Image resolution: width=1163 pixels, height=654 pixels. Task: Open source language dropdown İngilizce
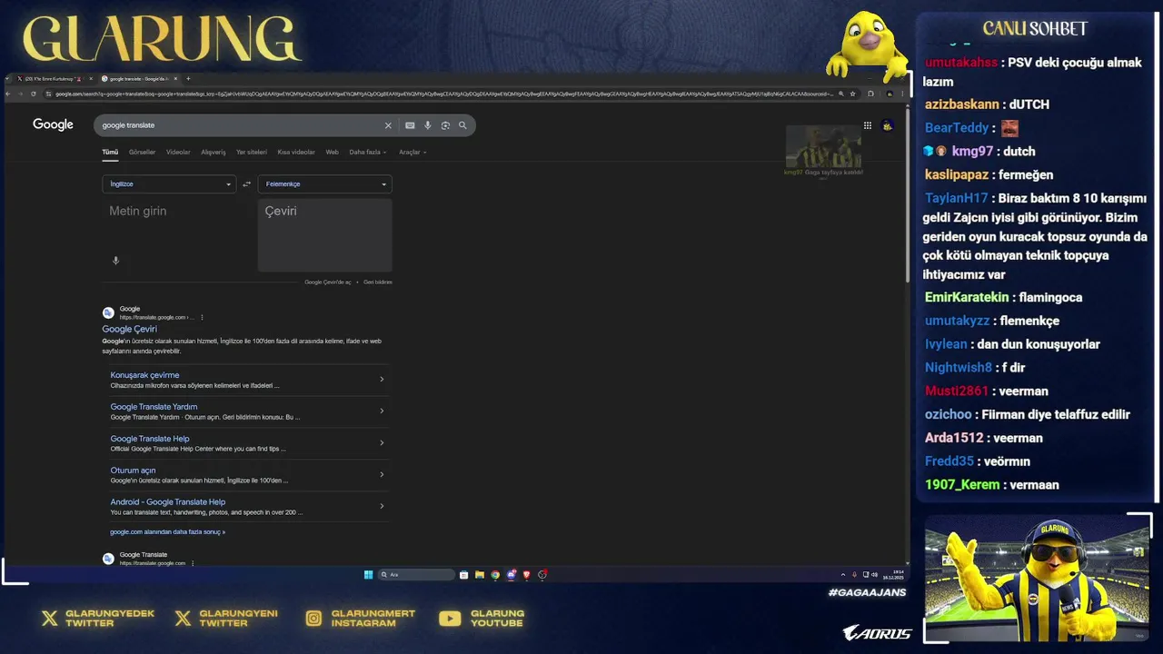(x=169, y=184)
